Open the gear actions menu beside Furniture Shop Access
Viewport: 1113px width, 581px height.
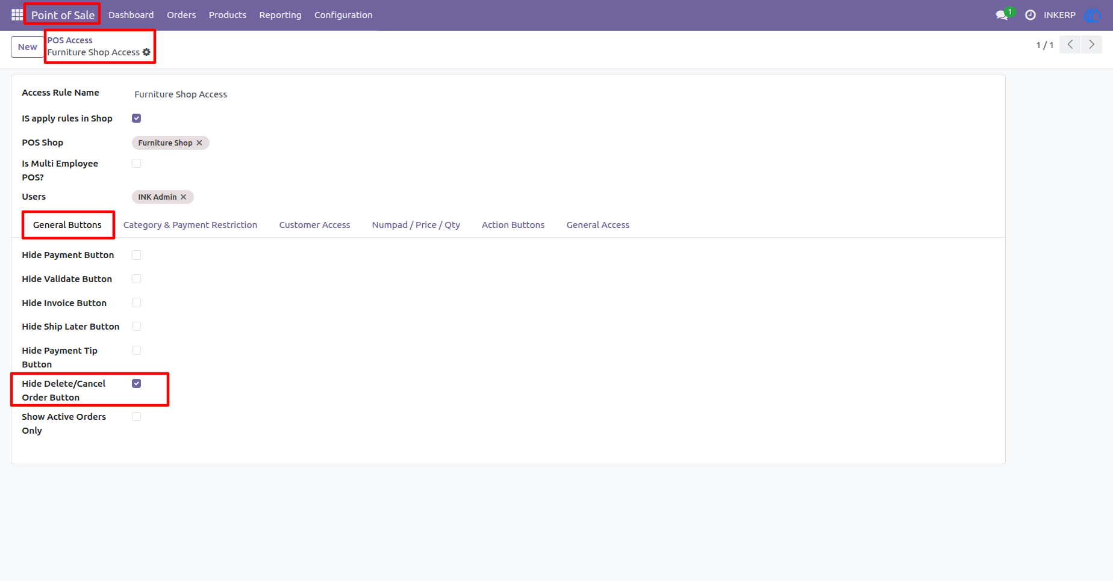pyautogui.click(x=146, y=52)
